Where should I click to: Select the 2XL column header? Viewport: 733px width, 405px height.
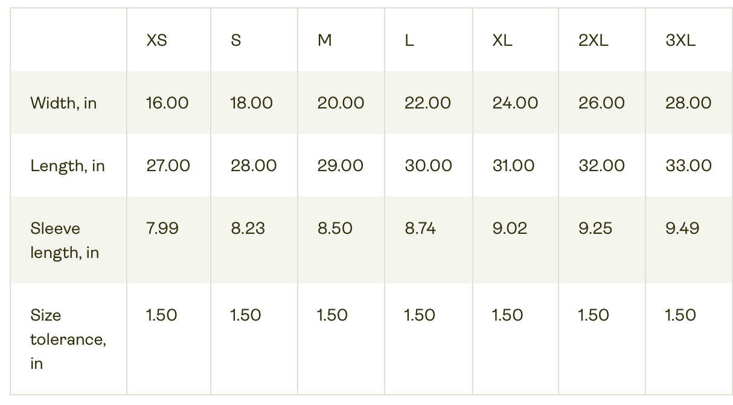pyautogui.click(x=593, y=40)
